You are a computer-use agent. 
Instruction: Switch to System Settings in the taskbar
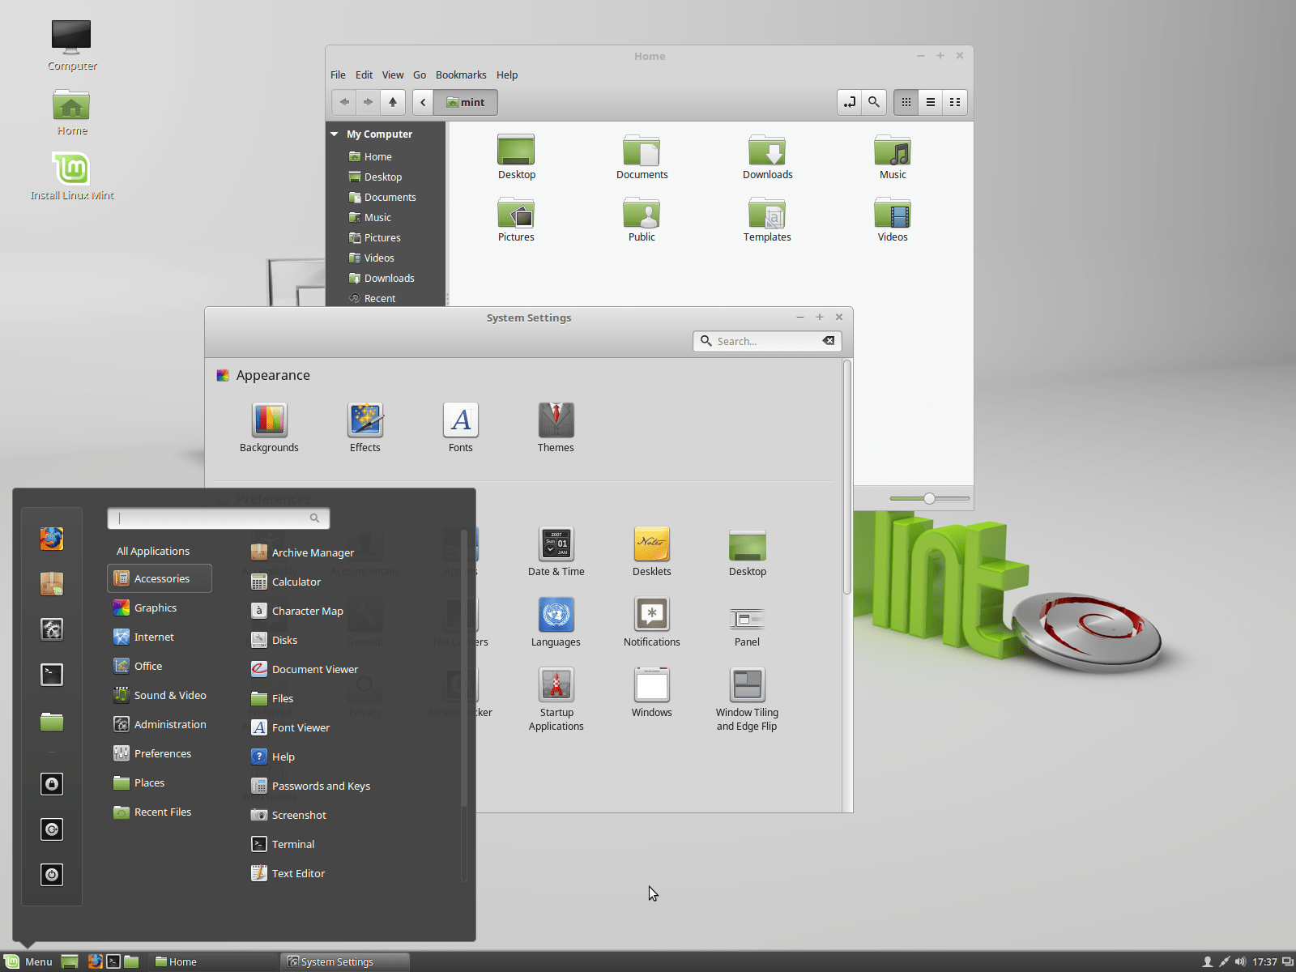pos(345,961)
